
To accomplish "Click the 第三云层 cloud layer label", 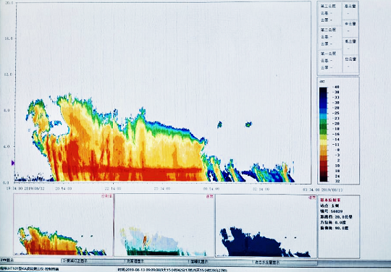I will coord(328,7).
